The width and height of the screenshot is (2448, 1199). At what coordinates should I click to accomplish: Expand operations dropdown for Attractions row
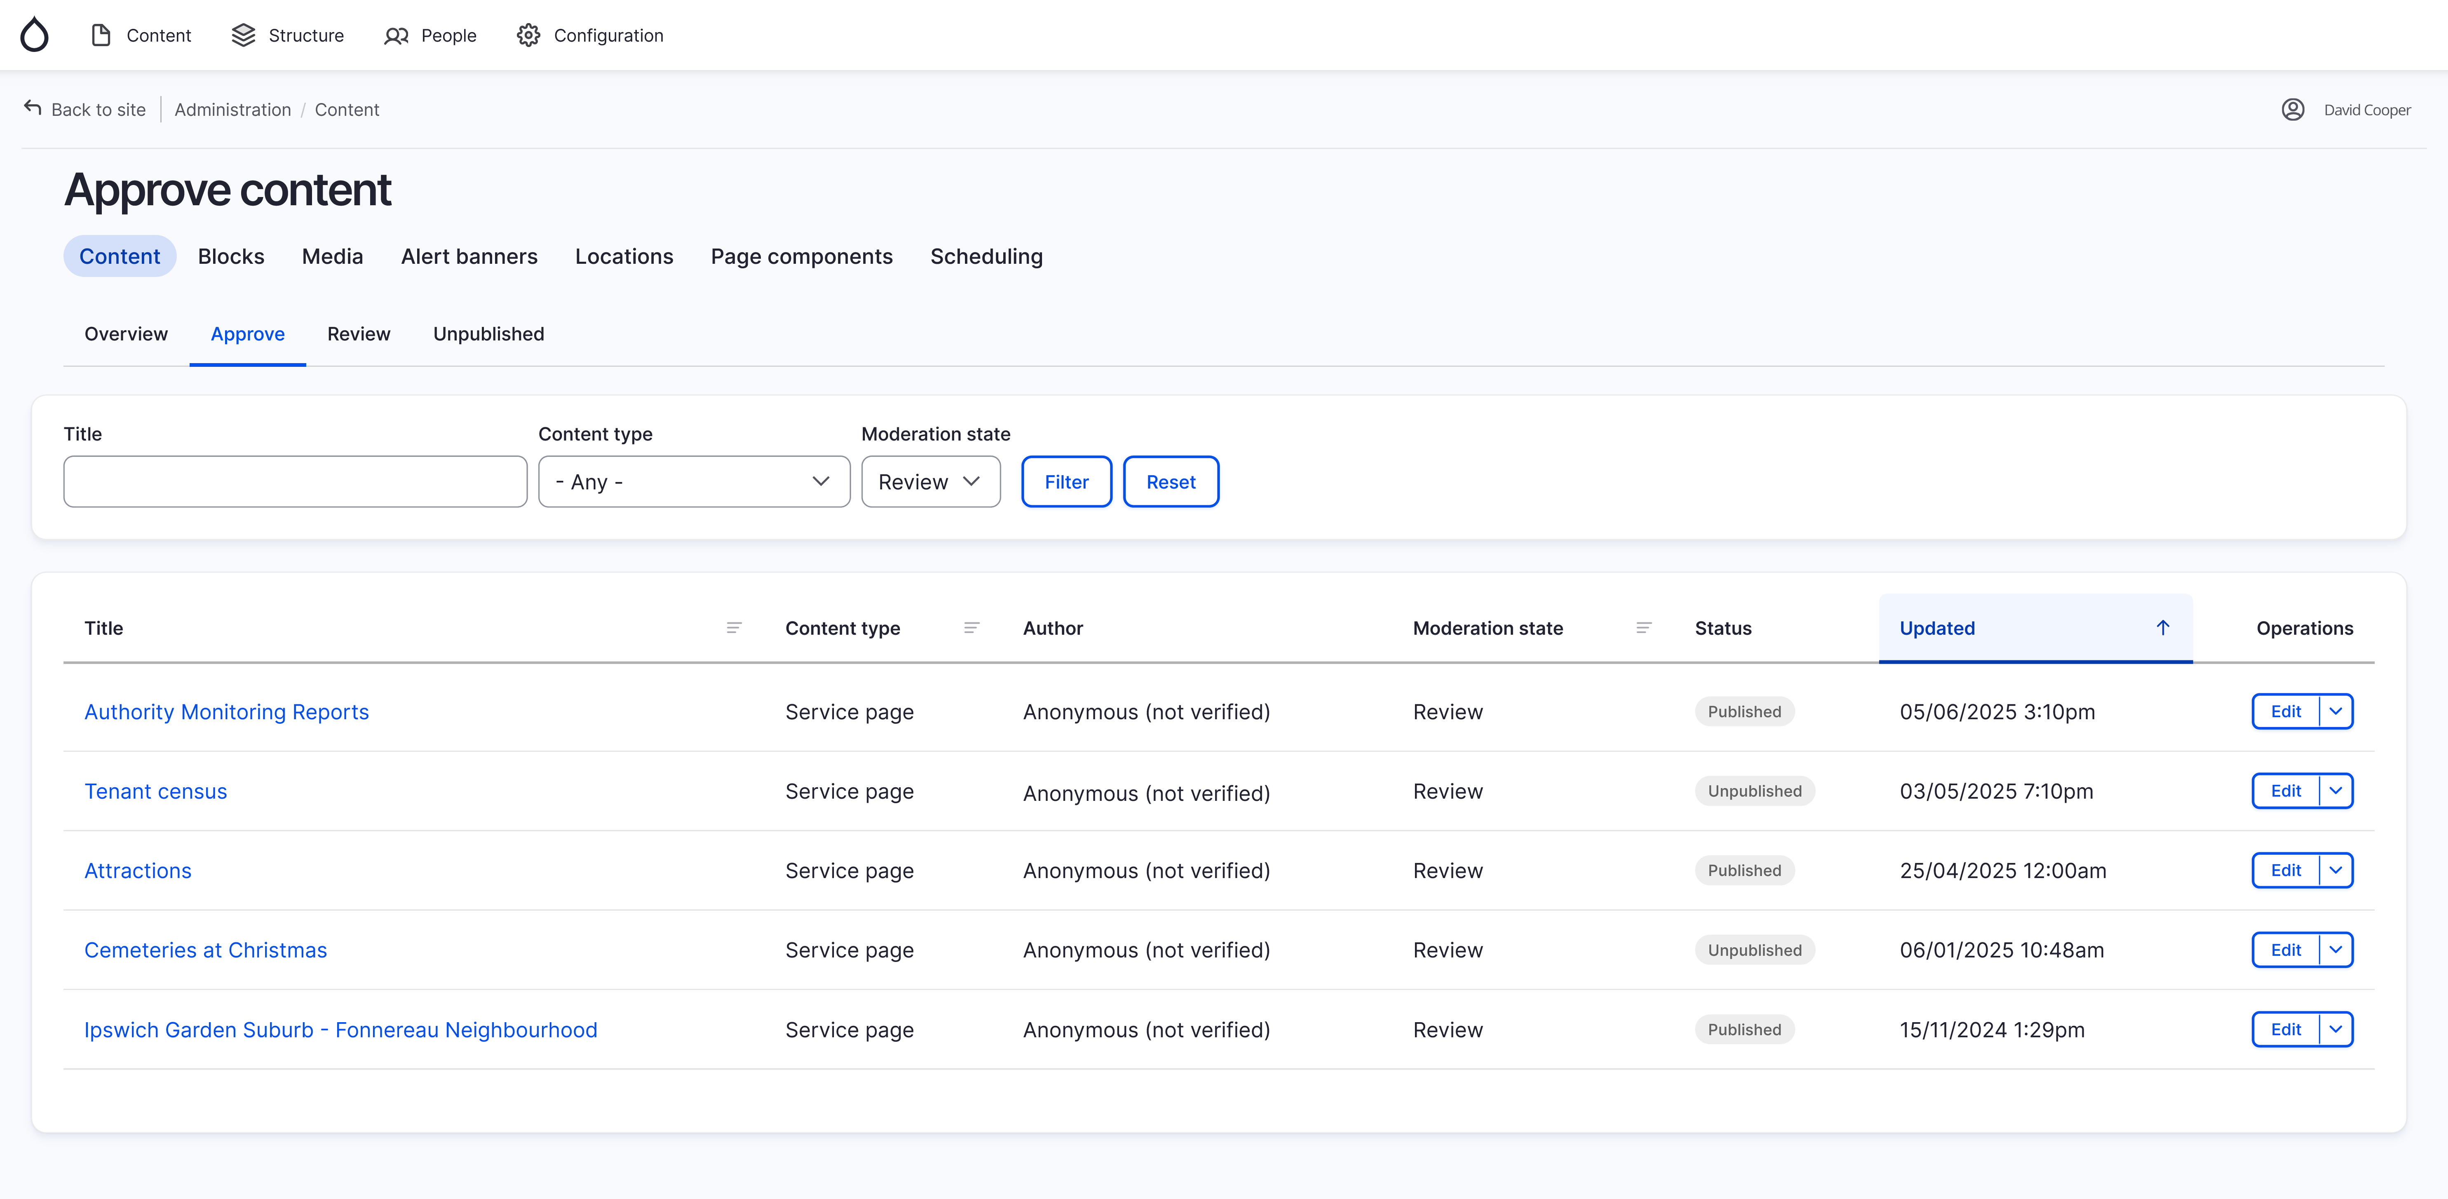coord(2335,870)
